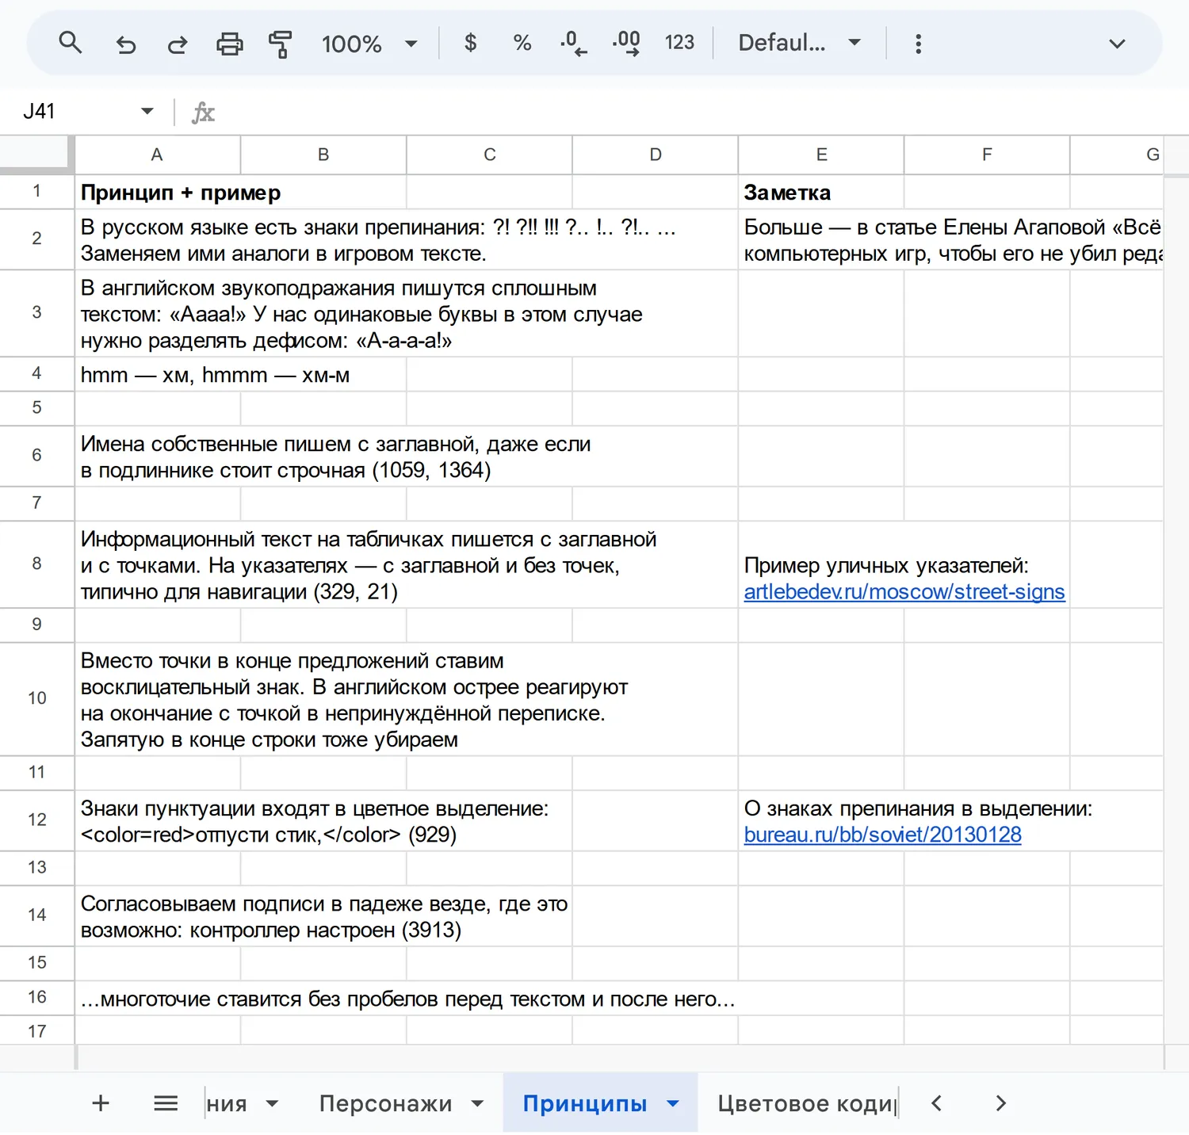1189x1135 pixels.
Task: Switch to the Цветовое коди sheet tab
Action: [807, 1103]
